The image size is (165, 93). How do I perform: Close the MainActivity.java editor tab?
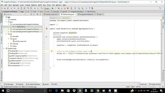(x=75, y=14)
